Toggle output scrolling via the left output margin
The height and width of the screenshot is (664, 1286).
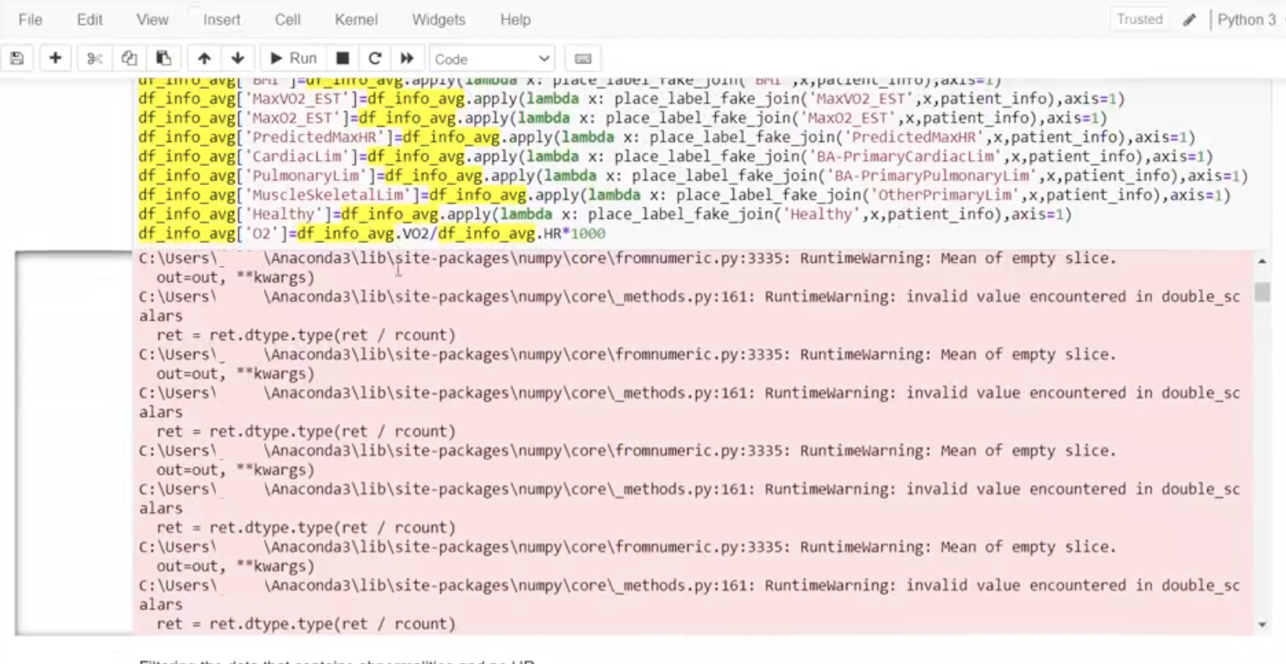(x=74, y=443)
